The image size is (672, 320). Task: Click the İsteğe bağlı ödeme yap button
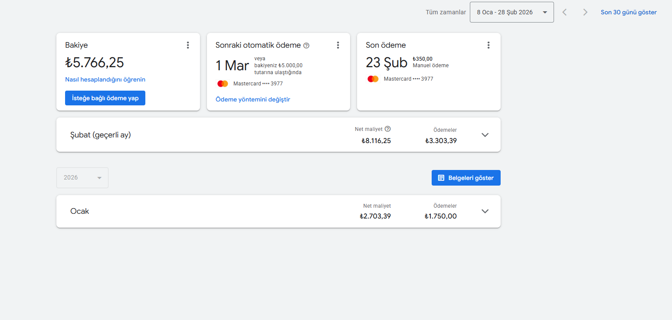tap(105, 98)
